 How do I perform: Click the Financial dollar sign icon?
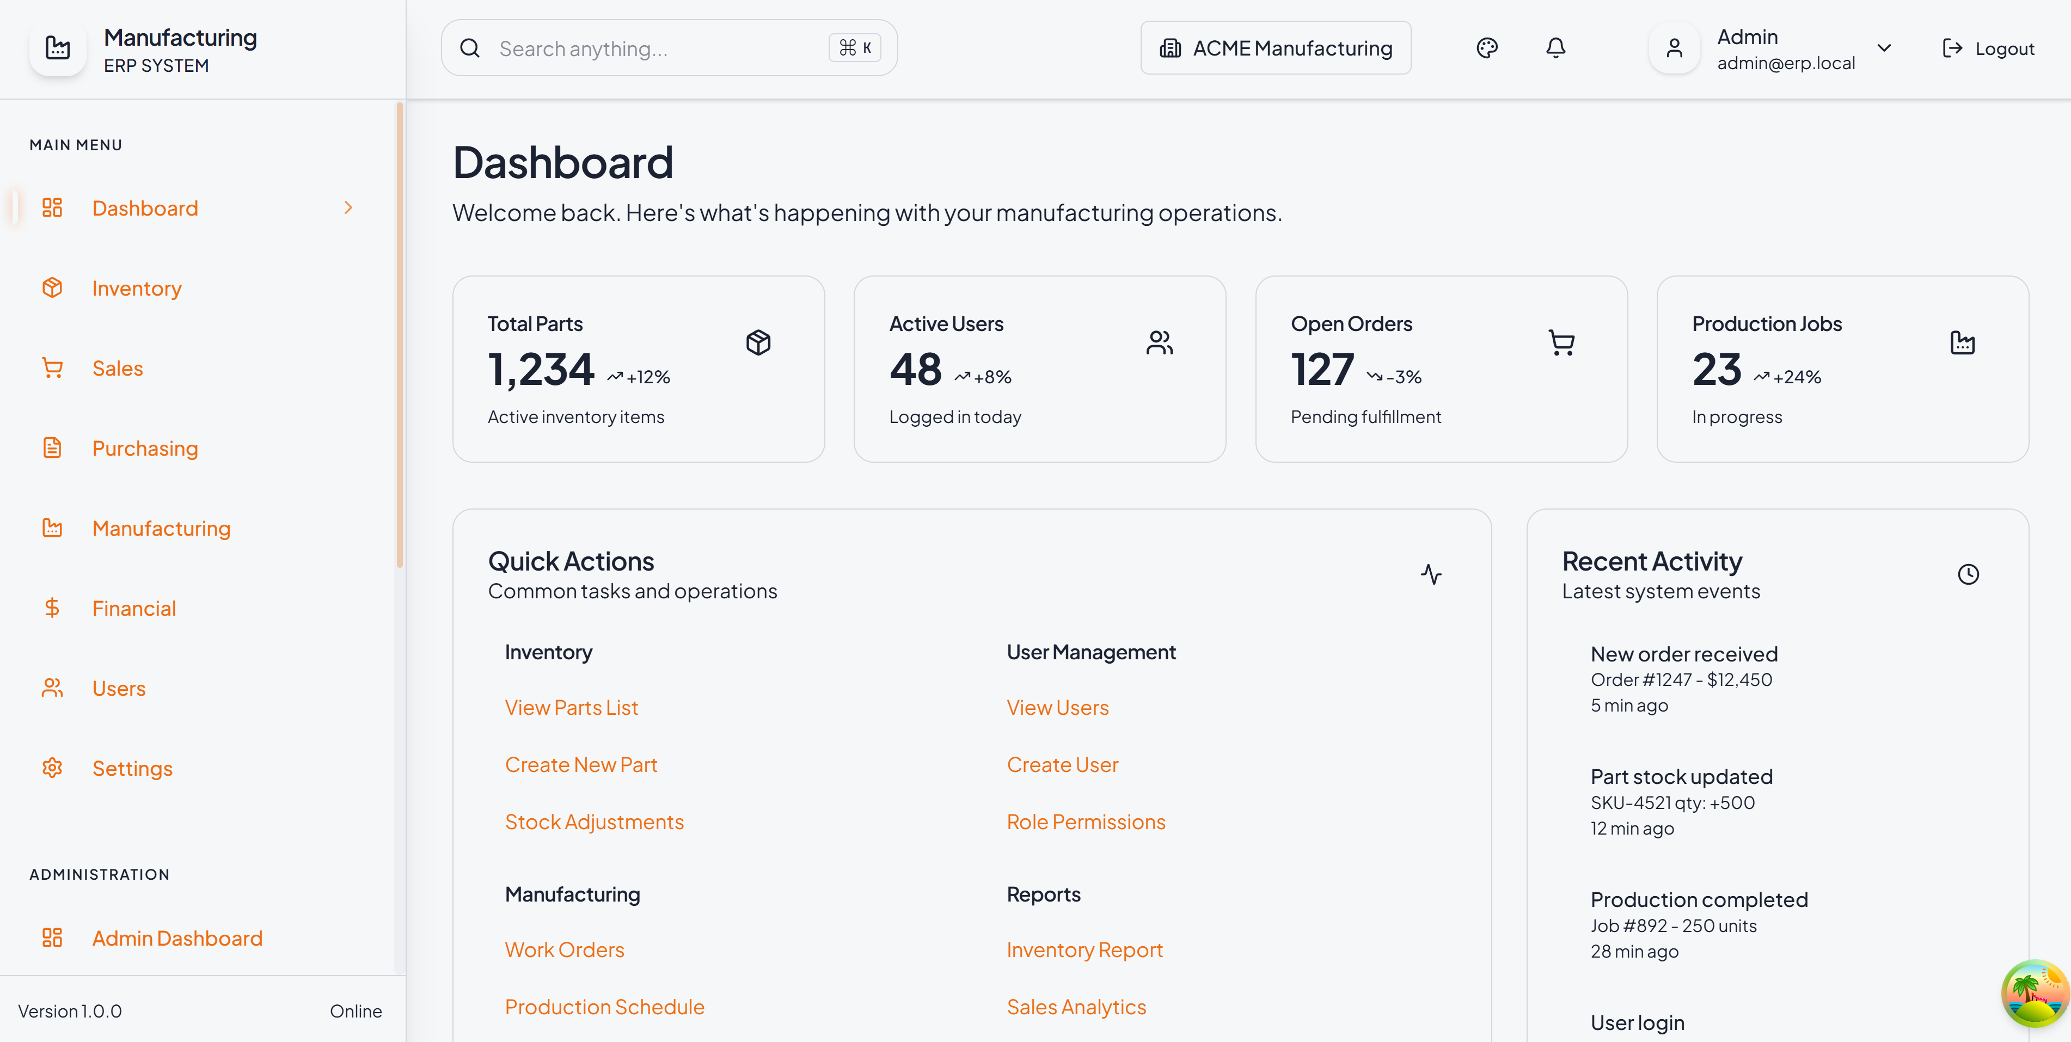point(52,608)
